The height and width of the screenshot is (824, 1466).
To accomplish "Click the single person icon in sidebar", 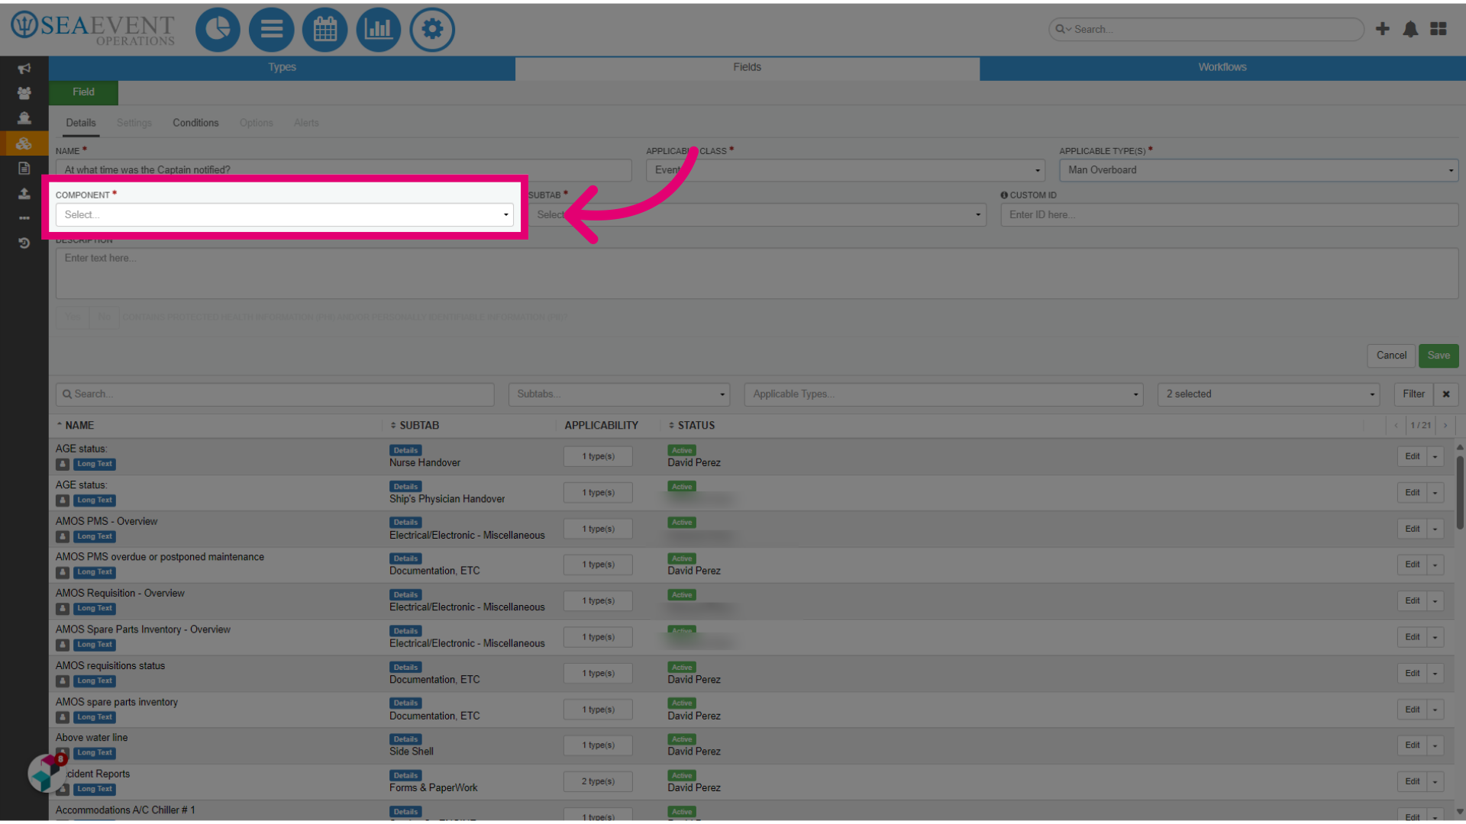I will click(x=24, y=118).
